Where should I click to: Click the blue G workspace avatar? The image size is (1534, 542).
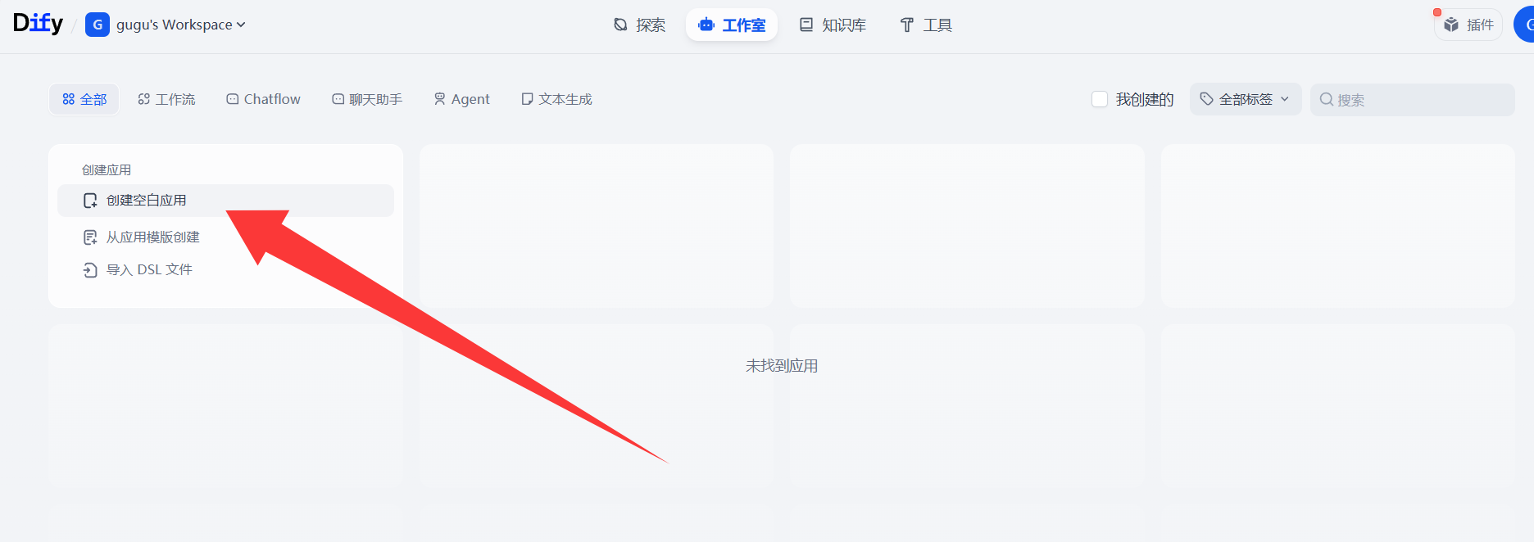98,25
